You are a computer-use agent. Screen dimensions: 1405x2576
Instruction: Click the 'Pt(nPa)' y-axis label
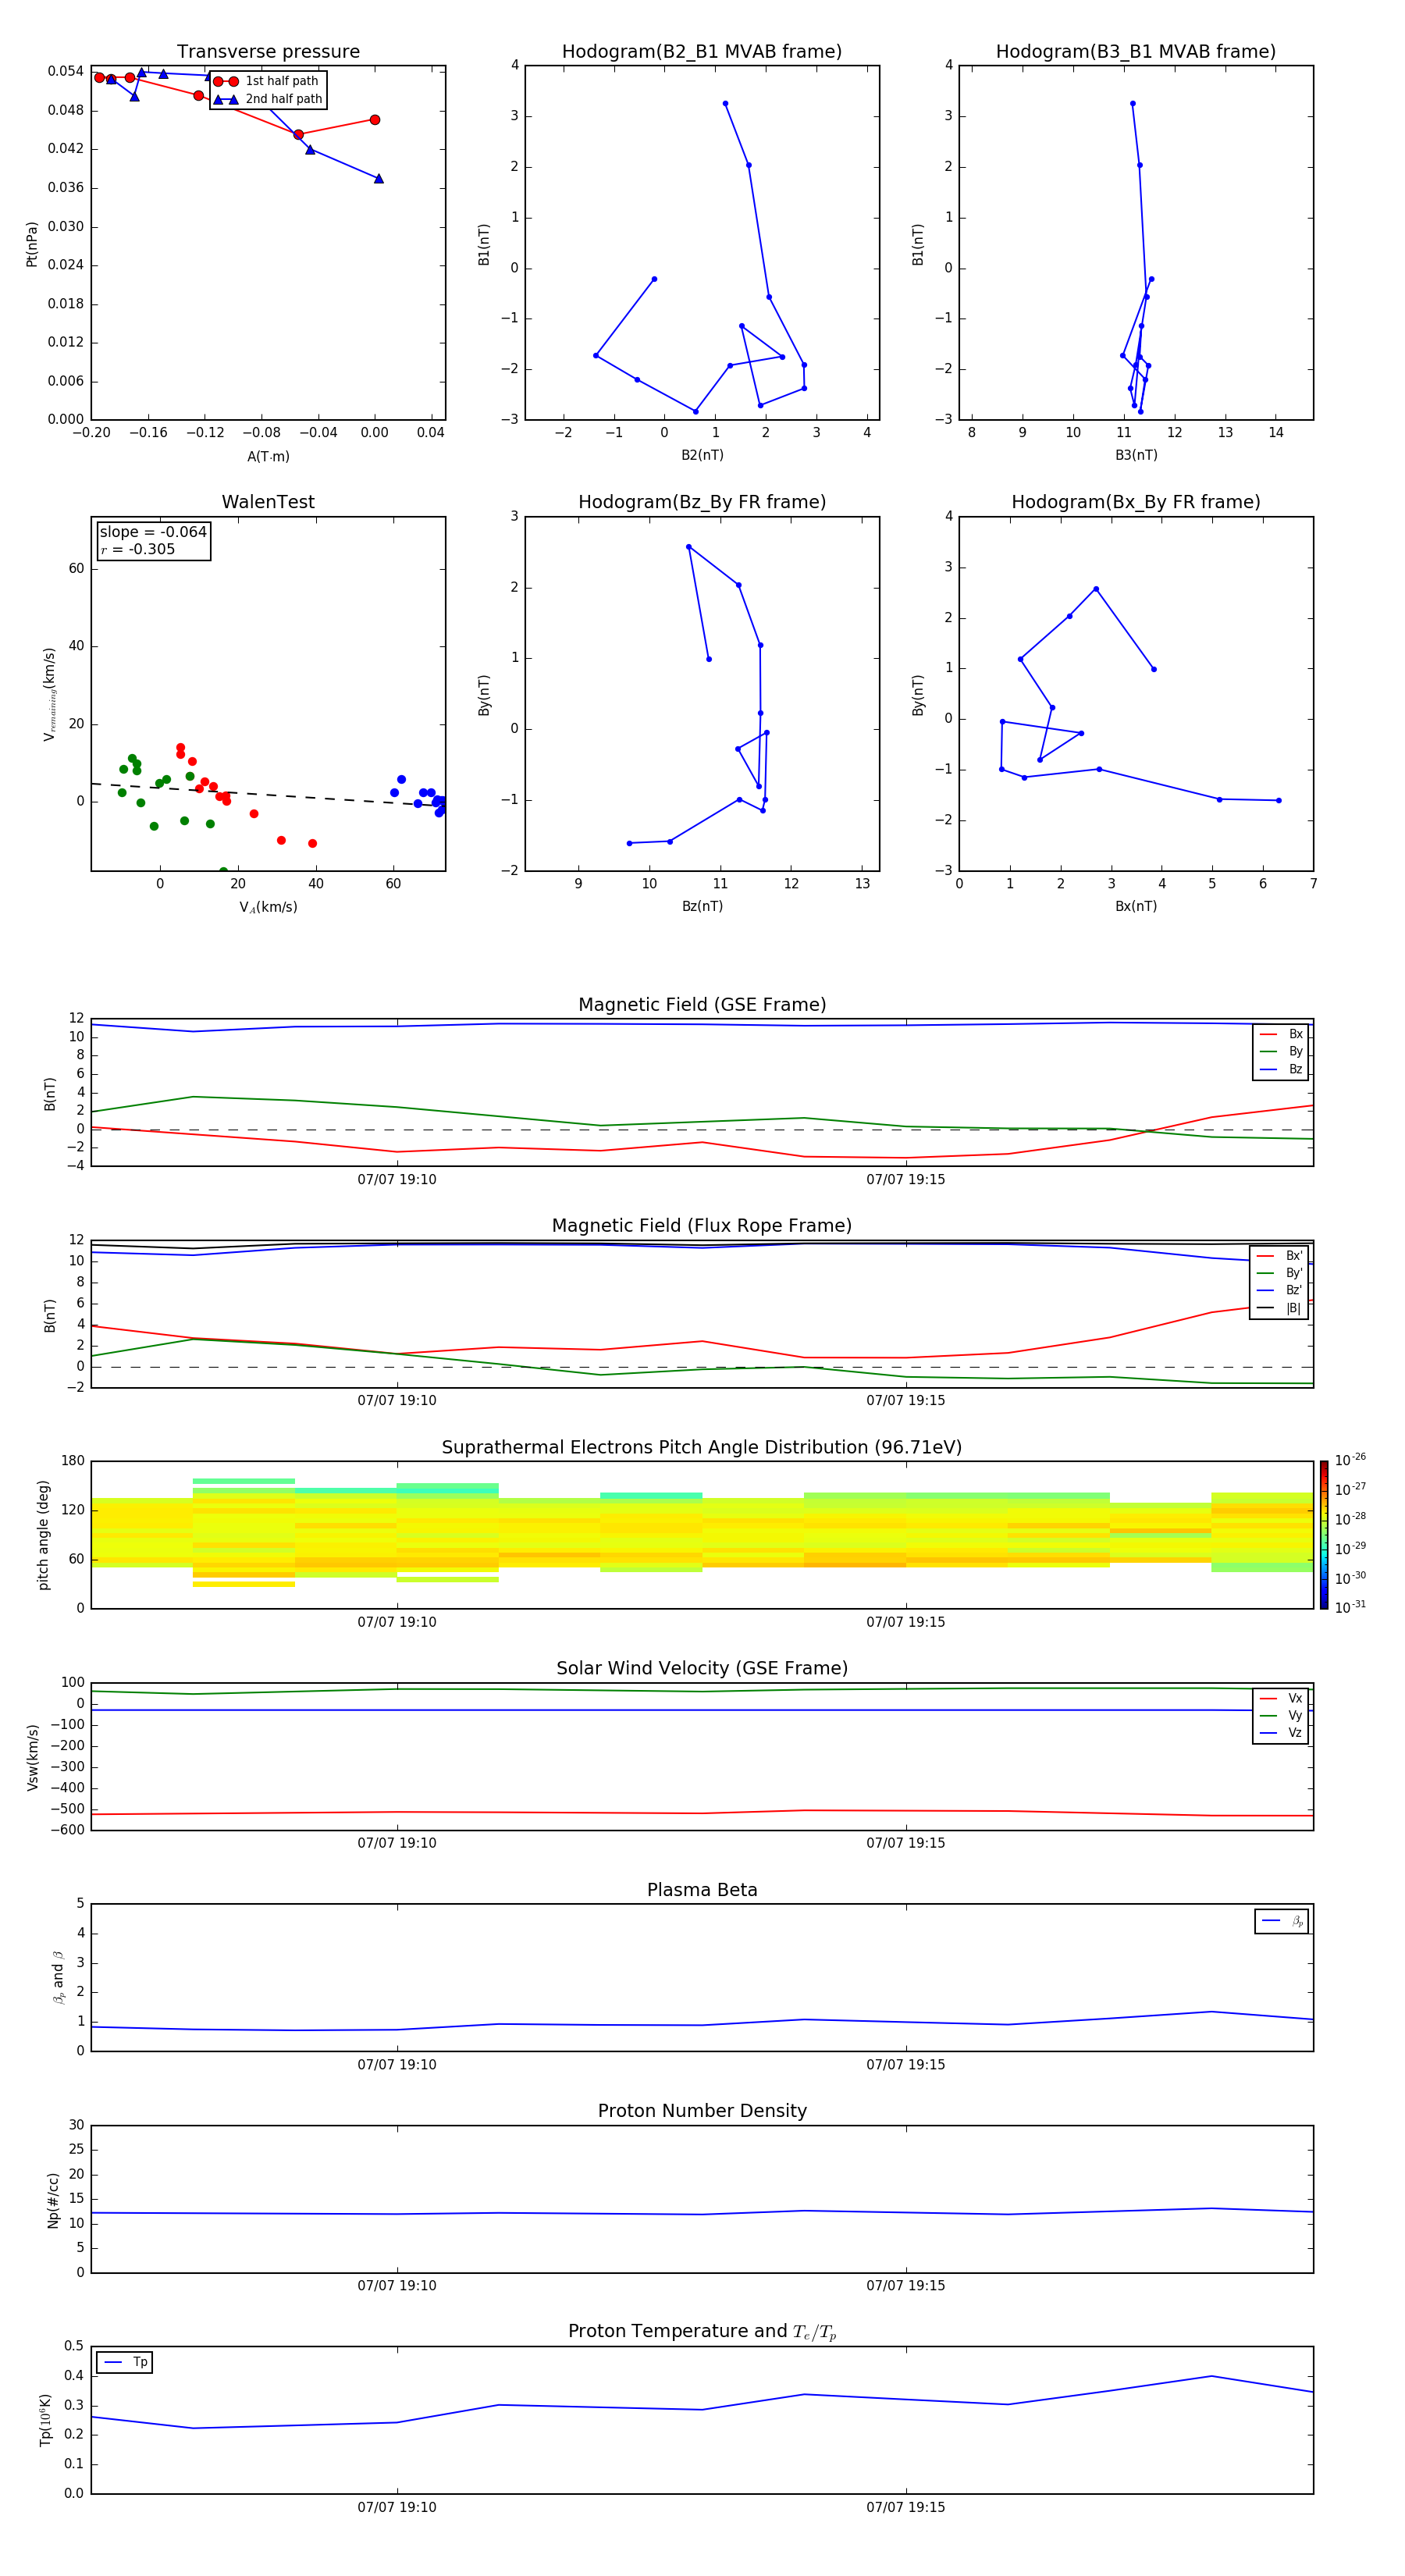(x=32, y=243)
